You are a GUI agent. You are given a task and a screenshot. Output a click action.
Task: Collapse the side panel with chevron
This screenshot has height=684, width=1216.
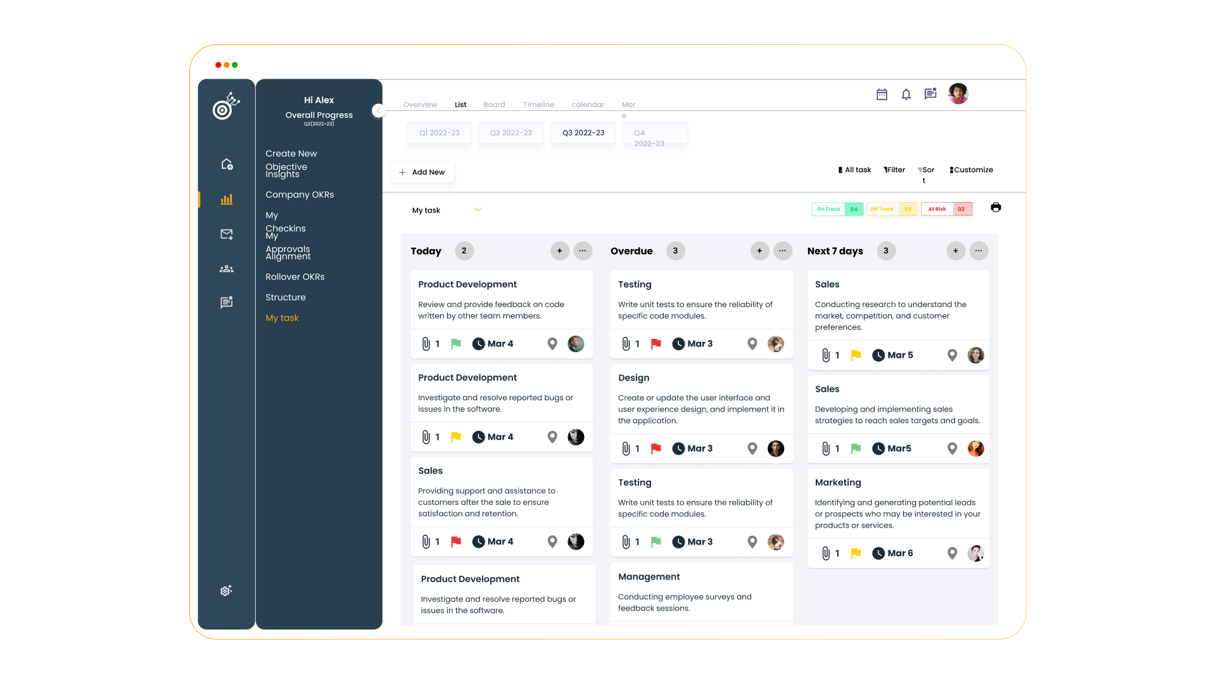pyautogui.click(x=378, y=111)
